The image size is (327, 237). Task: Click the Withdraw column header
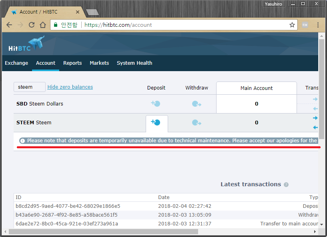click(x=197, y=88)
